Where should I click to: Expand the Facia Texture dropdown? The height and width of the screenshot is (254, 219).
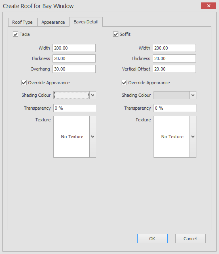[x=93, y=137]
